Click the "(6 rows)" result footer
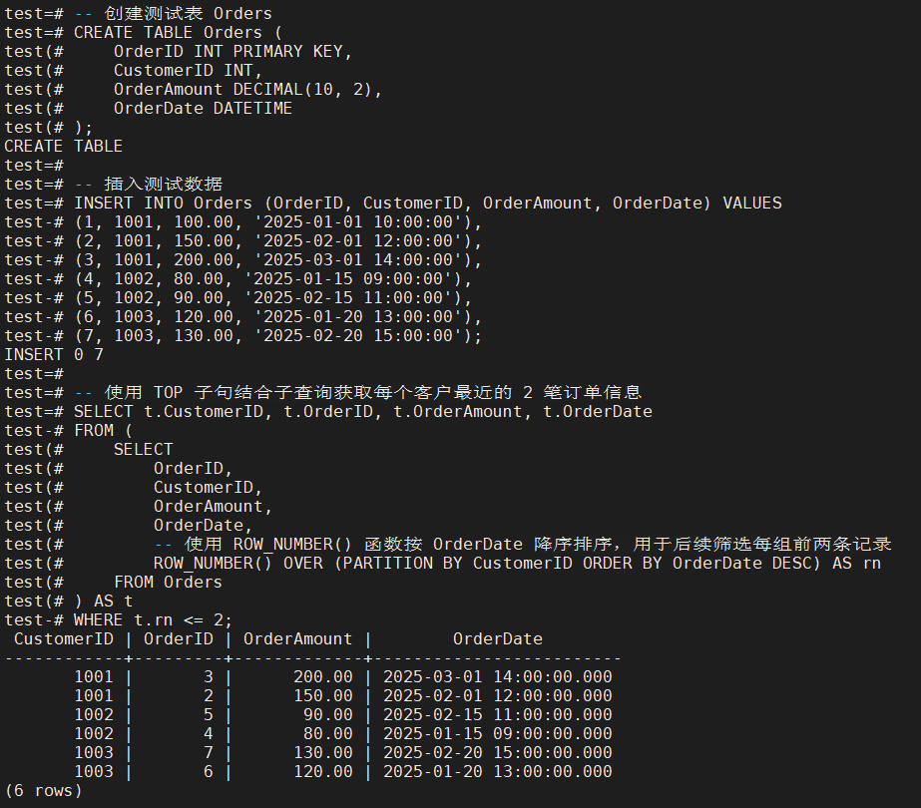The image size is (921, 808). (43, 790)
